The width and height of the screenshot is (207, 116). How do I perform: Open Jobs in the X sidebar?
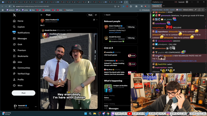click(x=17, y=62)
